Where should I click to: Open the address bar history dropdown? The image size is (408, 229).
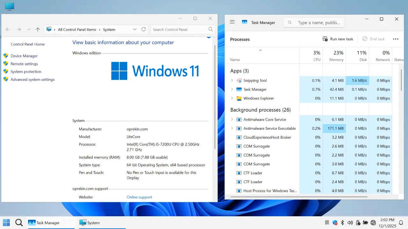[135, 30]
